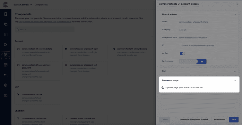Expand the Icon section
The image size is (242, 125).
235,71
